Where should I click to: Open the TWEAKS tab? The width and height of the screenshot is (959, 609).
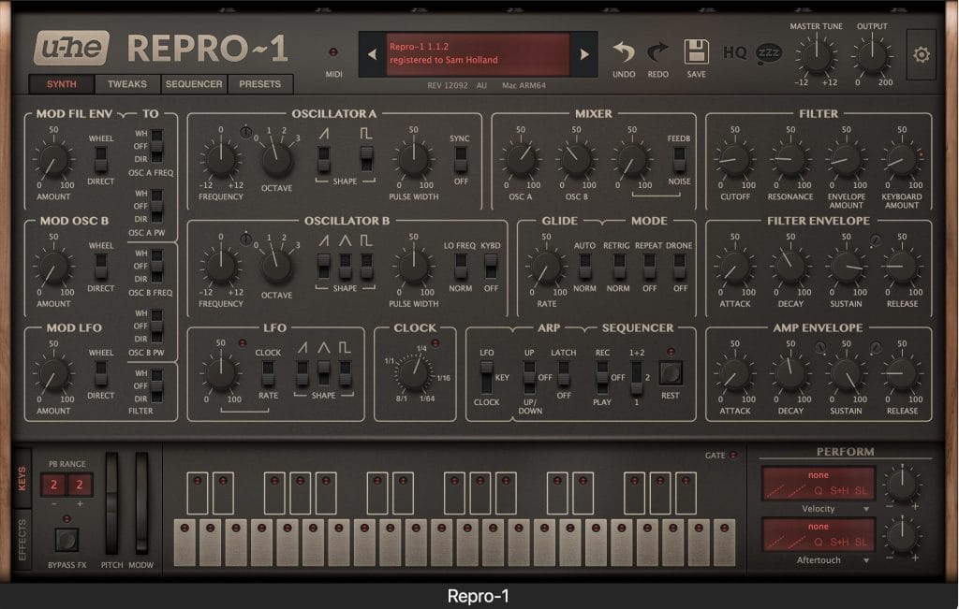127,84
